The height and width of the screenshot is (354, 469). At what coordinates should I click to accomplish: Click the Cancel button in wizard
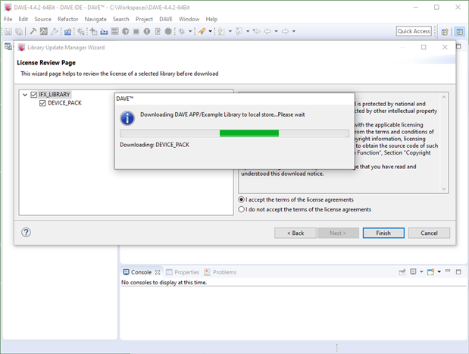click(x=429, y=233)
